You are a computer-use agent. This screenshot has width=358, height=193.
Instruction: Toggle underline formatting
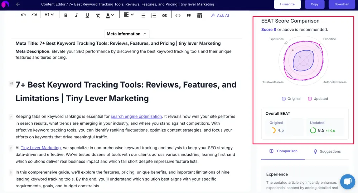[x=87, y=15]
